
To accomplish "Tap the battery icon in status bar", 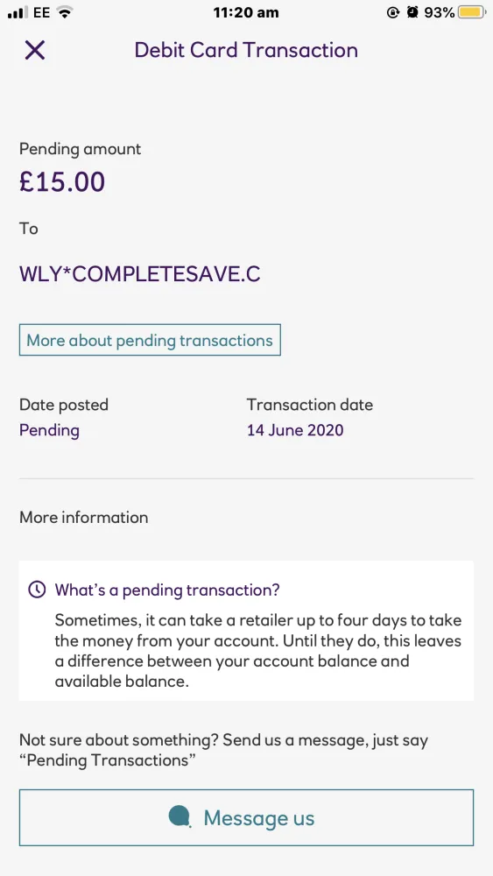I will 472,12.
